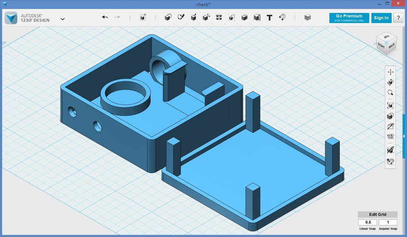This screenshot has width=407, height=237.
Task: Open the Primitives tool menu
Action: click(168, 17)
